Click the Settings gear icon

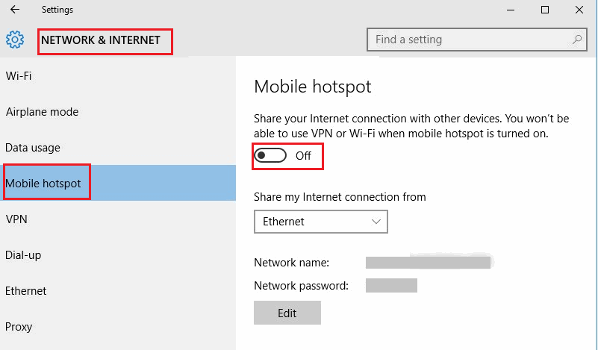click(15, 40)
